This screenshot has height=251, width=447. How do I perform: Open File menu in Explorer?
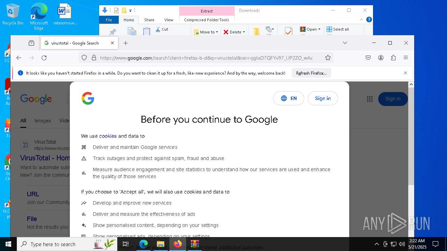(x=109, y=20)
